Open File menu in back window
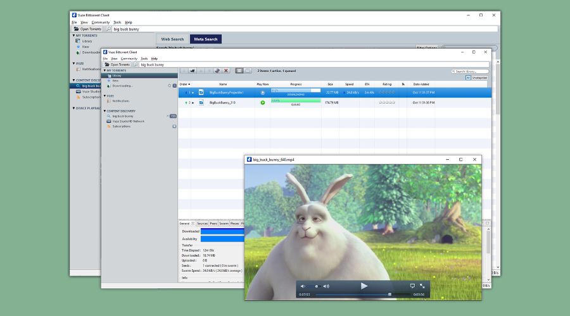This screenshot has width=570, height=316. tap(75, 22)
